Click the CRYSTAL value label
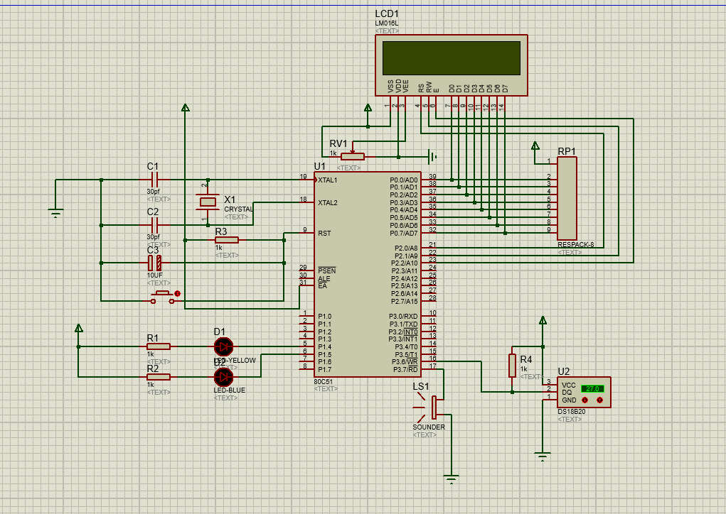This screenshot has width=726, height=514. (238, 209)
